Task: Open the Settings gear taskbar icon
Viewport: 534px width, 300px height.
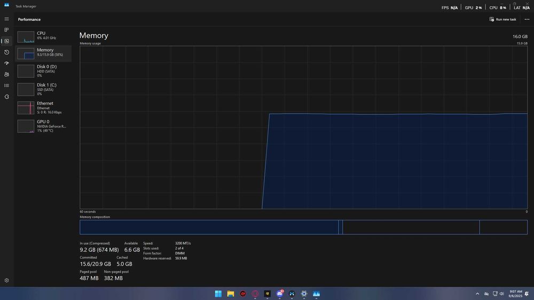Action: tap(304, 294)
